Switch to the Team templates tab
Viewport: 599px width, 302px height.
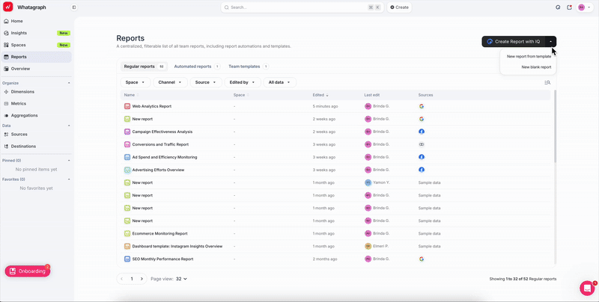245,67
